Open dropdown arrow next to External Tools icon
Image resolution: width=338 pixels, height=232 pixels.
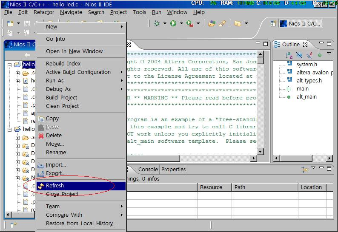(x=198, y=23)
